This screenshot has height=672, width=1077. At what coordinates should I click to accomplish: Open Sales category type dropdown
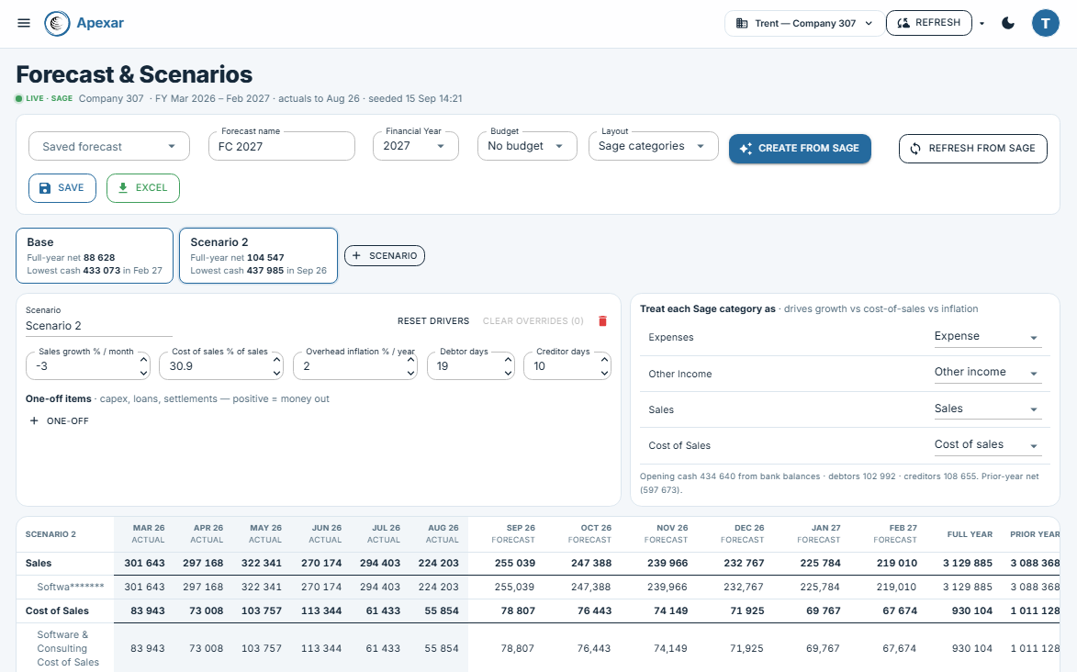coord(987,409)
